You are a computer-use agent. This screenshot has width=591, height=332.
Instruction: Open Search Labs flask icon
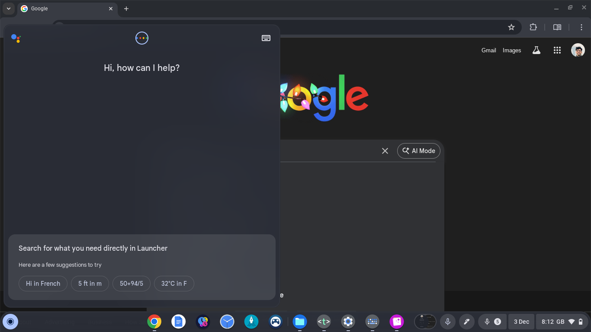pyautogui.click(x=536, y=51)
